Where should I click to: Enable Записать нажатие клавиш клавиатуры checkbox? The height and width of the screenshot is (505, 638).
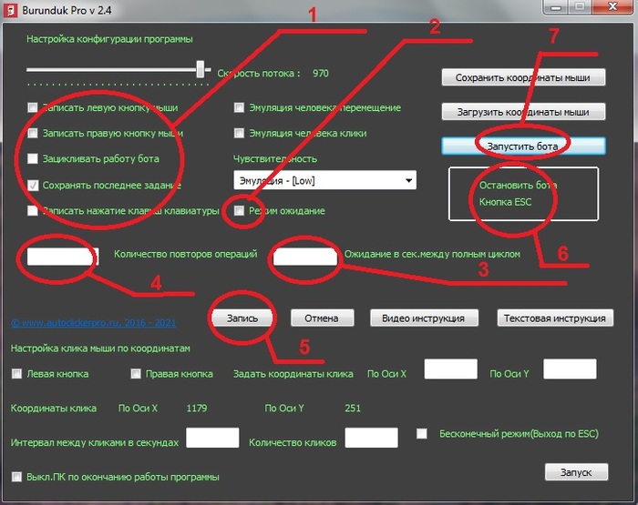coord(33,210)
